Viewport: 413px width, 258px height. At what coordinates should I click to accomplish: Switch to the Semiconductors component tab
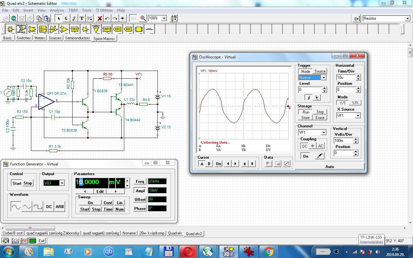click(x=77, y=38)
